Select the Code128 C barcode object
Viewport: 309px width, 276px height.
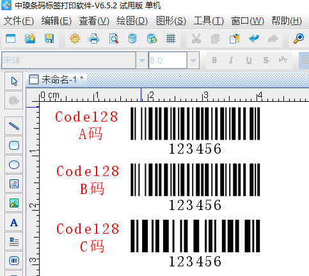pos(195,243)
